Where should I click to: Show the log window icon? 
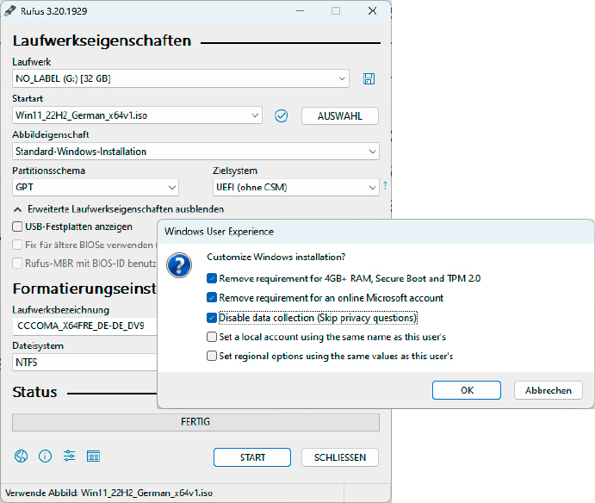[x=93, y=456]
